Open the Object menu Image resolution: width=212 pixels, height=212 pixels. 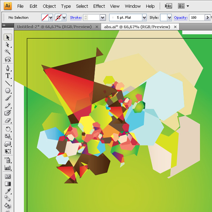[49, 6]
